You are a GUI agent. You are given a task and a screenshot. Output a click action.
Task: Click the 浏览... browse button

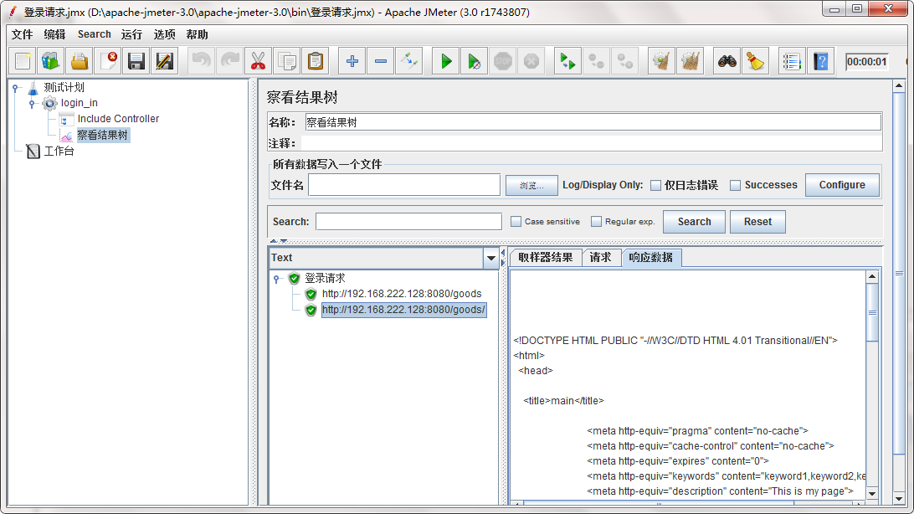(x=531, y=185)
